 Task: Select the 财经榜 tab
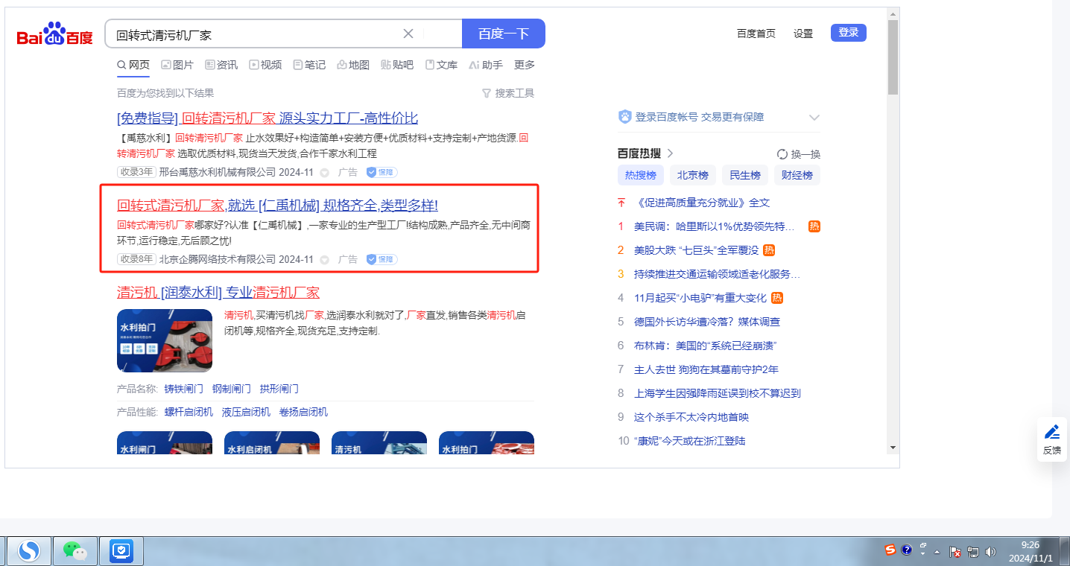(797, 176)
